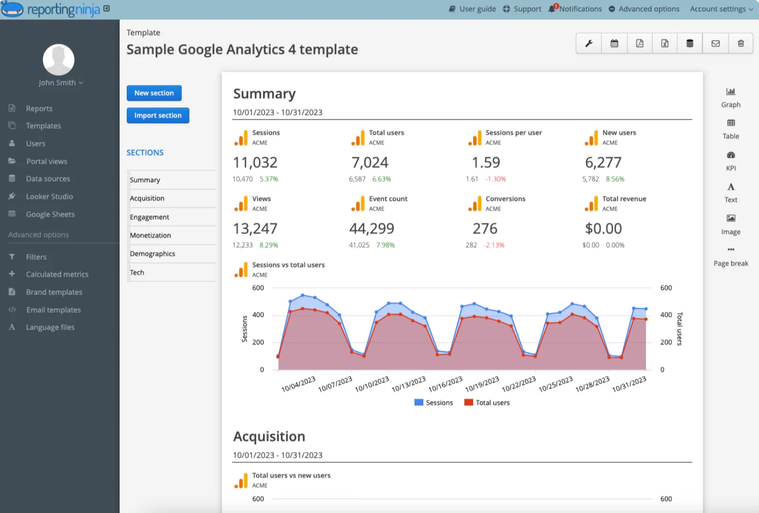
Task: Collapse sidebar icon next to logo
Action: coord(106,9)
